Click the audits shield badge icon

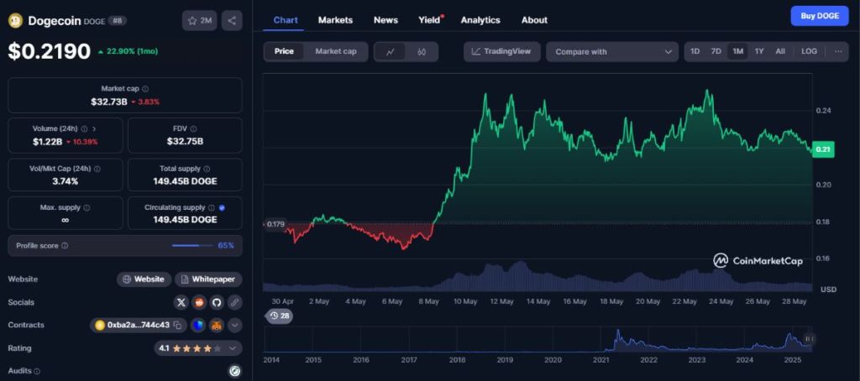point(234,370)
